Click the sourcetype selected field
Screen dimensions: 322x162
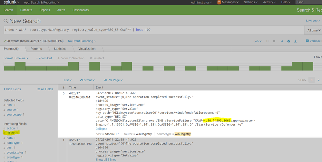coord(14,115)
